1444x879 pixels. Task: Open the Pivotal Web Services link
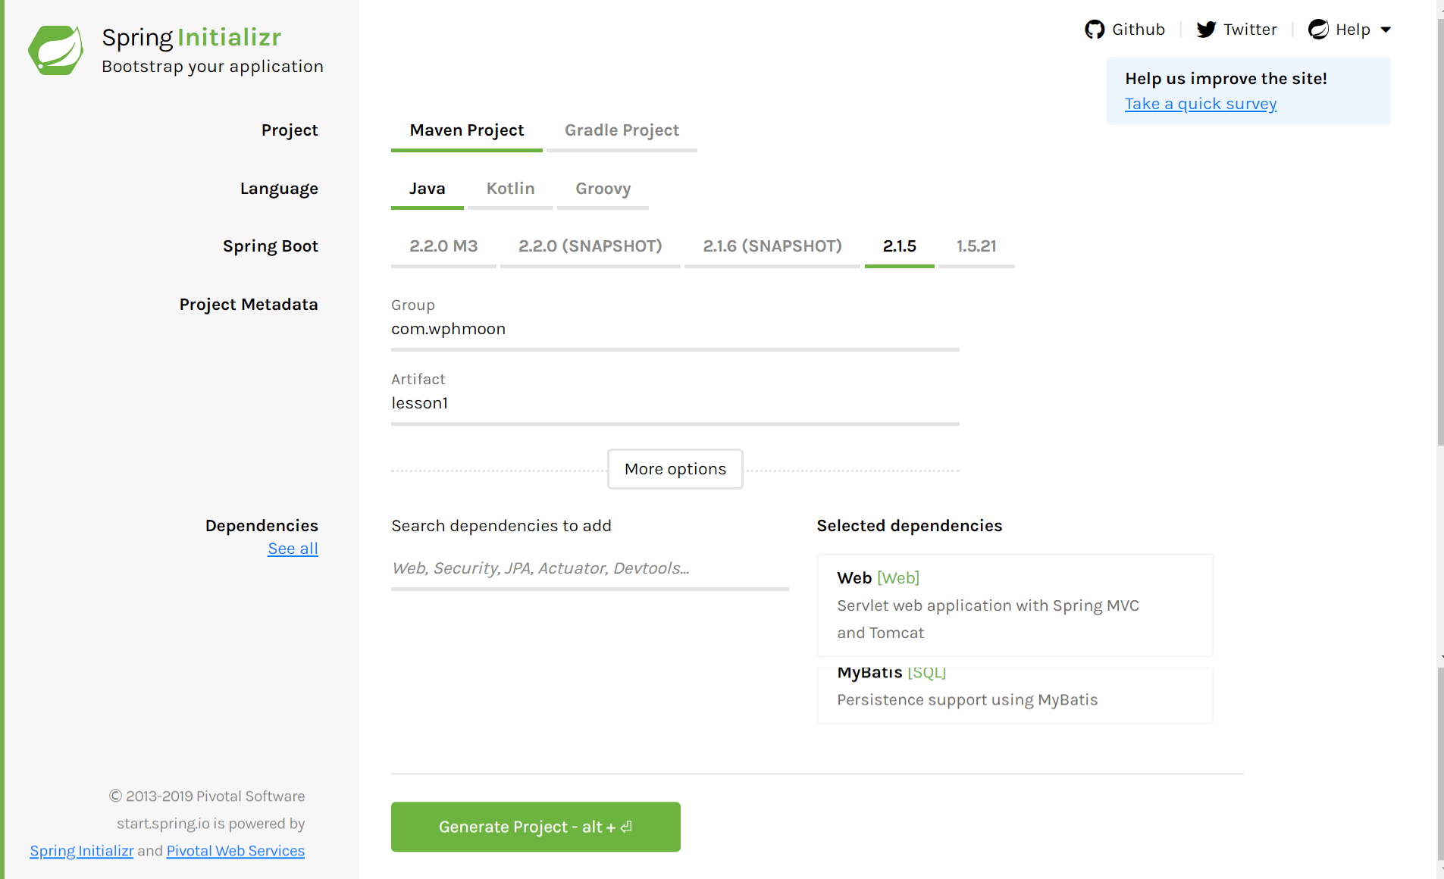[235, 851]
